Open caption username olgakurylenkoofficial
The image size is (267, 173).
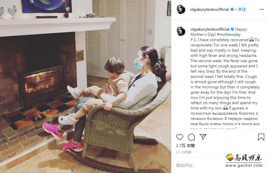(x=210, y=29)
